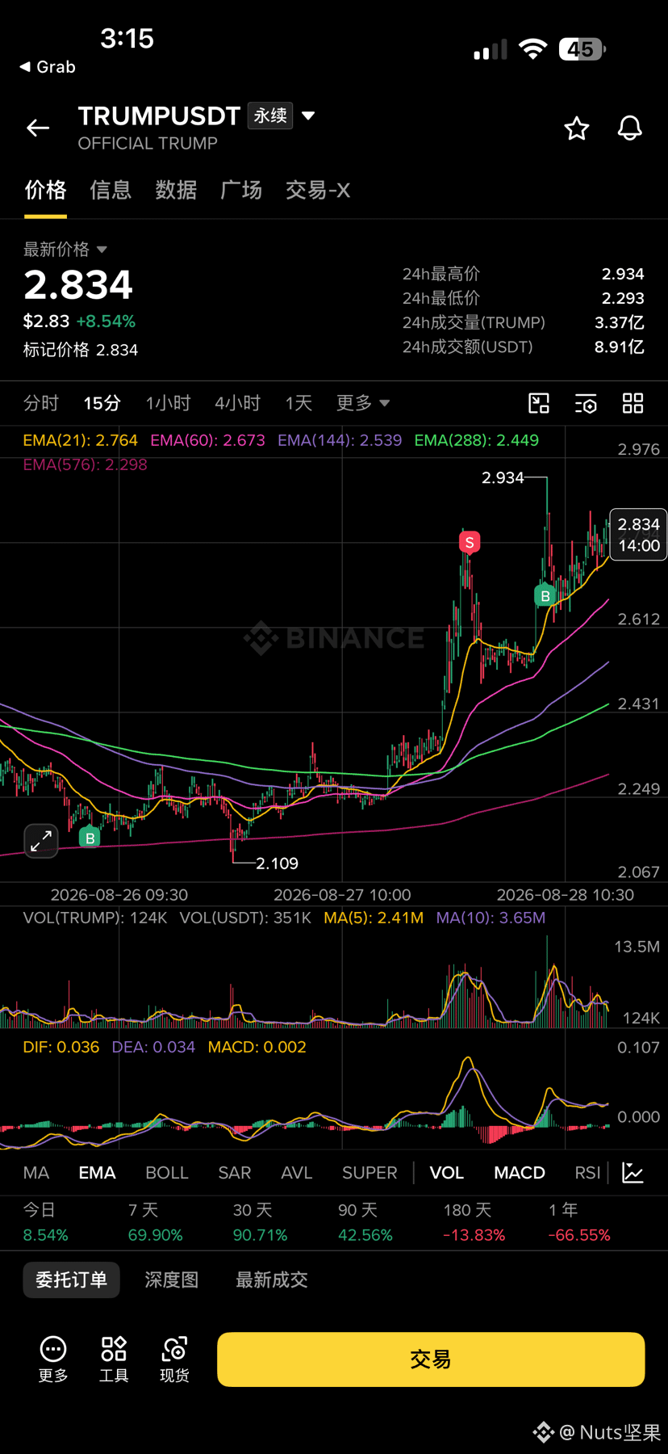Open price alert bell icon
668x1454 pixels.
tap(630, 128)
